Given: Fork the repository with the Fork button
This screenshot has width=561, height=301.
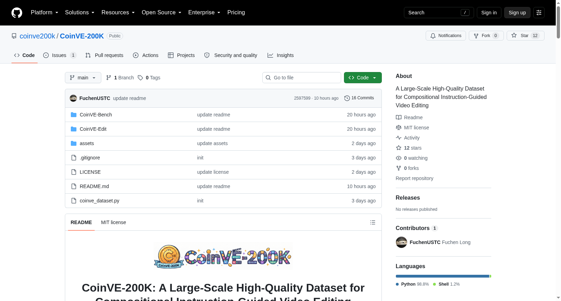Looking at the screenshot, I should coord(486,36).
